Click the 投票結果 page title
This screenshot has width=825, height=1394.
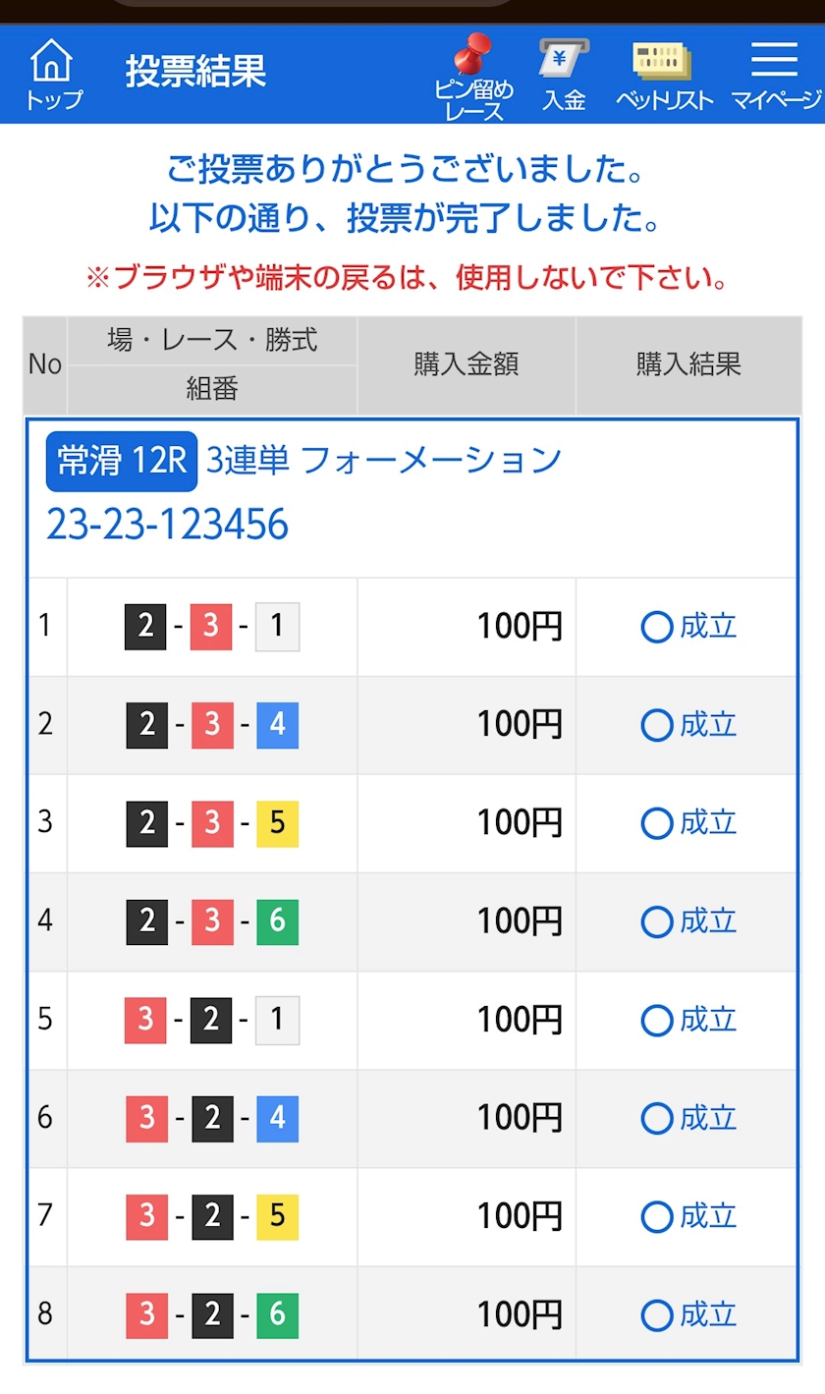[x=196, y=72]
